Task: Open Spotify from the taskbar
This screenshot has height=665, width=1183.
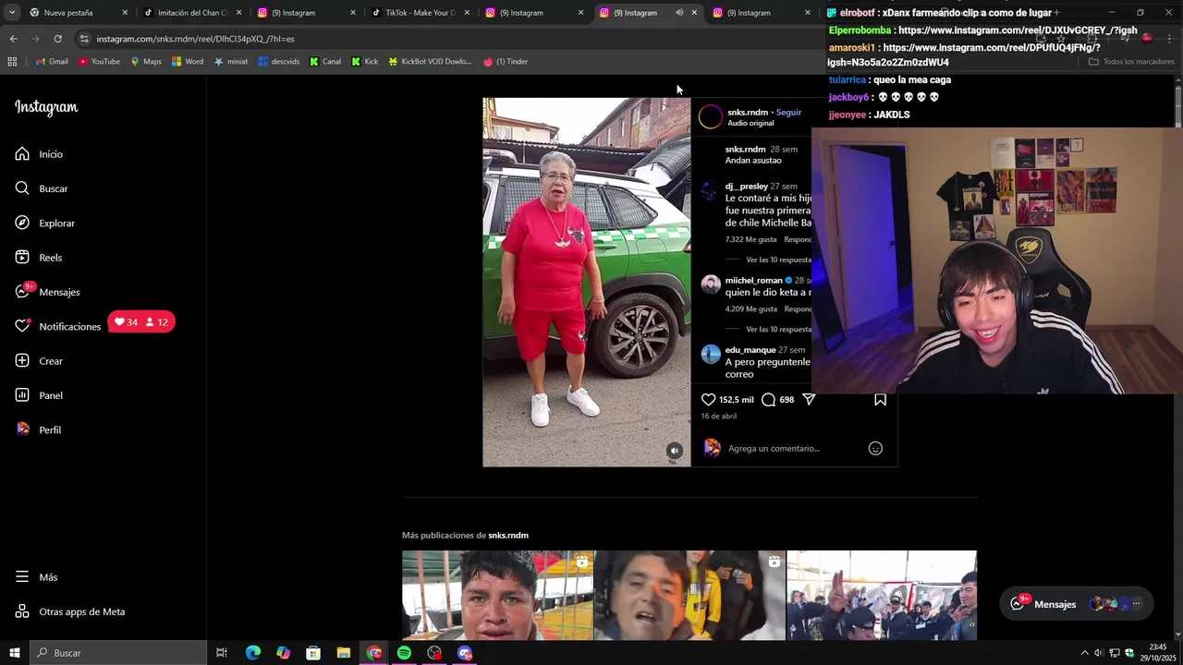Action: click(x=404, y=653)
